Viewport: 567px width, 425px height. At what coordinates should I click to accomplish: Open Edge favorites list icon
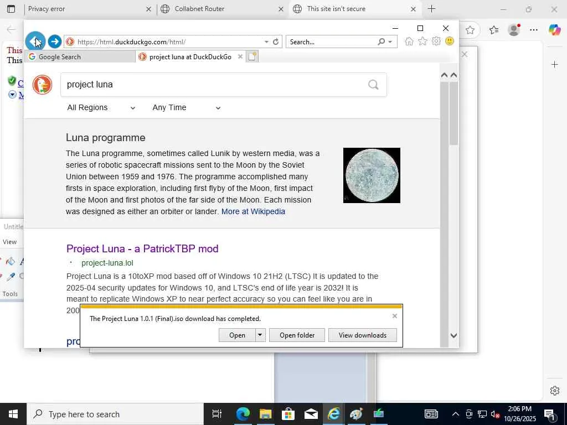coord(493,30)
